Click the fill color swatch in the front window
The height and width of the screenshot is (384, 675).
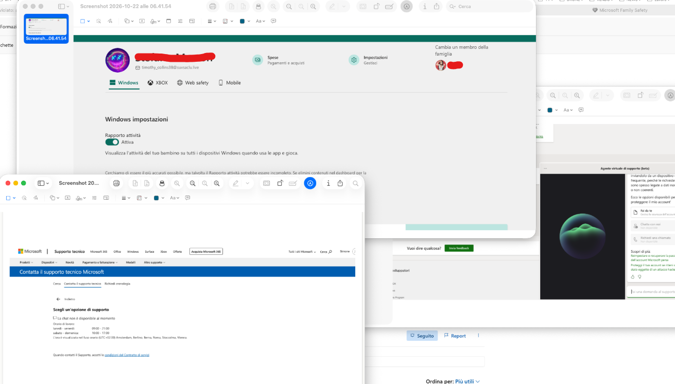click(156, 198)
